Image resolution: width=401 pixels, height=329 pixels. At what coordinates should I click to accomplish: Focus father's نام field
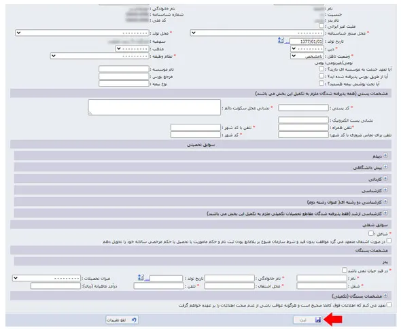click(321, 278)
